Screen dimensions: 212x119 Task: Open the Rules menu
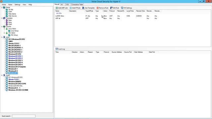[x=10, y=5]
